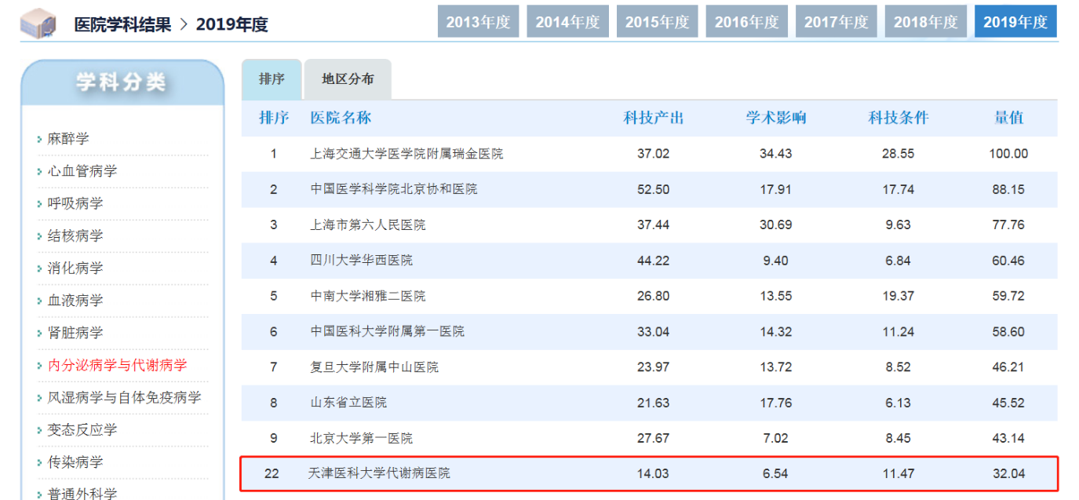This screenshot has height=500, width=1079.
Task: Switch to 2013年度 results
Action: (x=478, y=22)
